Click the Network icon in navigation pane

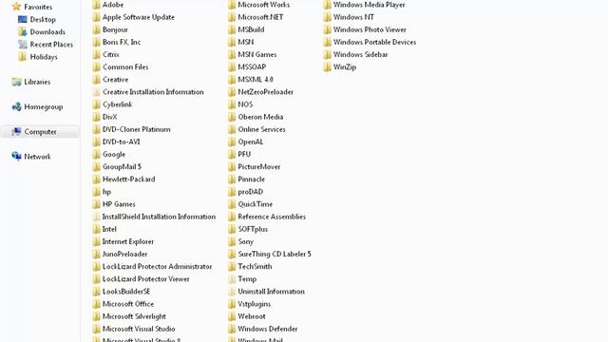pyautogui.click(x=16, y=156)
